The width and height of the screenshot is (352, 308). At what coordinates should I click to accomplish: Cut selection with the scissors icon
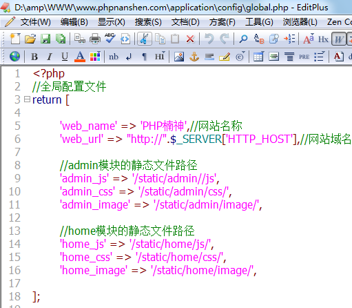(145, 39)
